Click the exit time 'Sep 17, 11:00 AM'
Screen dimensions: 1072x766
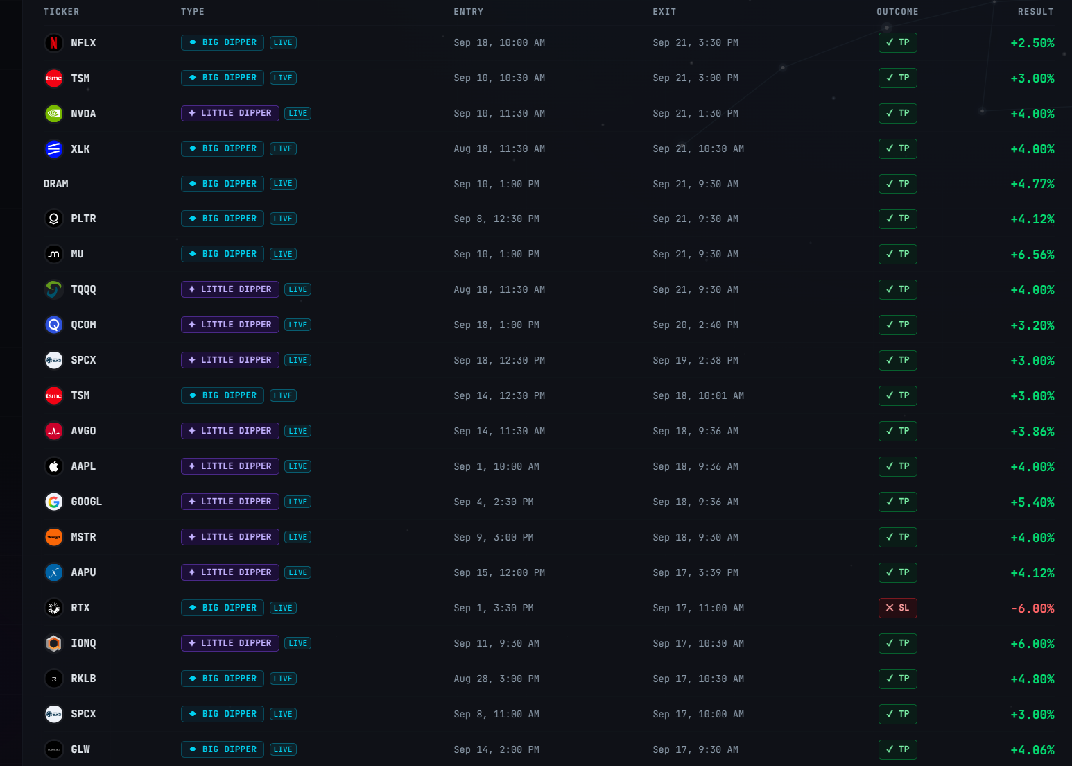pos(698,608)
